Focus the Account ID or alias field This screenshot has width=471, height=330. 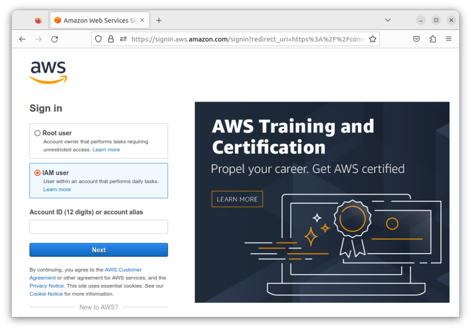[98, 227]
